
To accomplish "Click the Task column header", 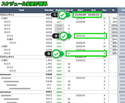I will [21, 10].
